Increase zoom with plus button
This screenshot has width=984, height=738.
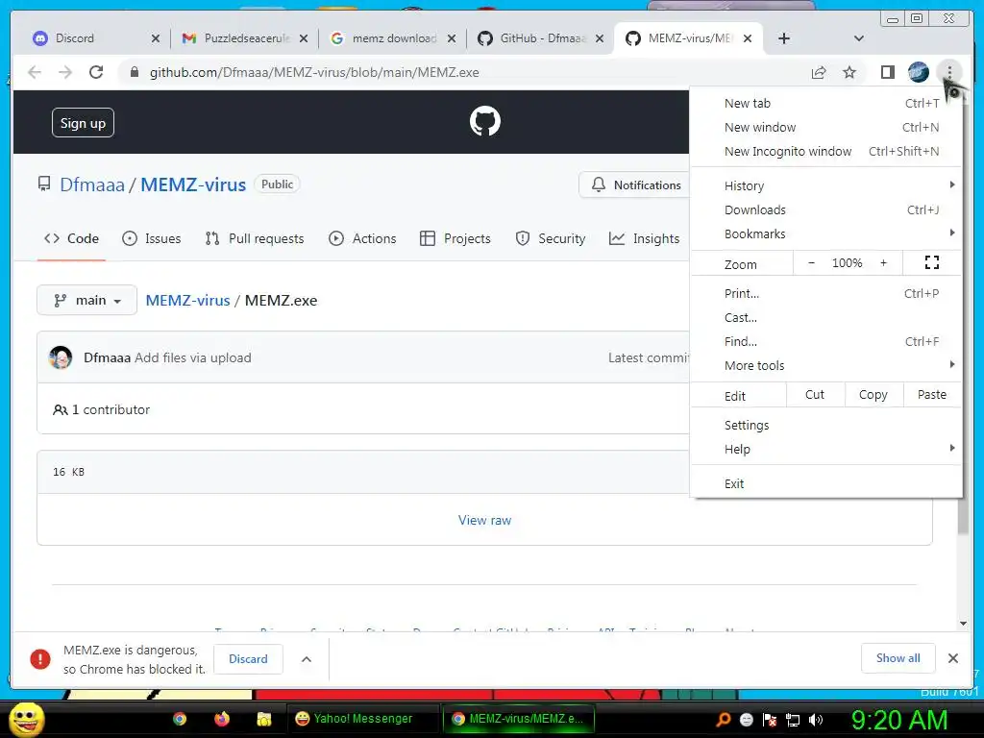(884, 263)
